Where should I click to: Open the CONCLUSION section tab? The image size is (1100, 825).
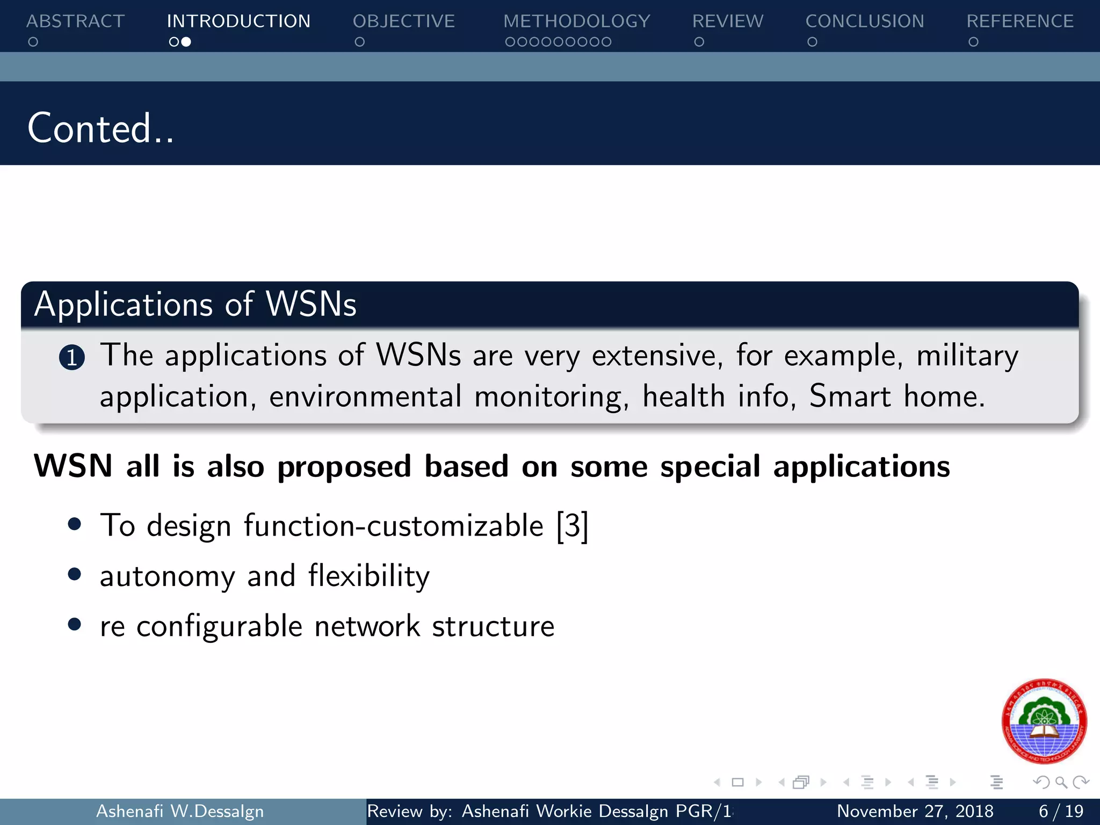865,21
